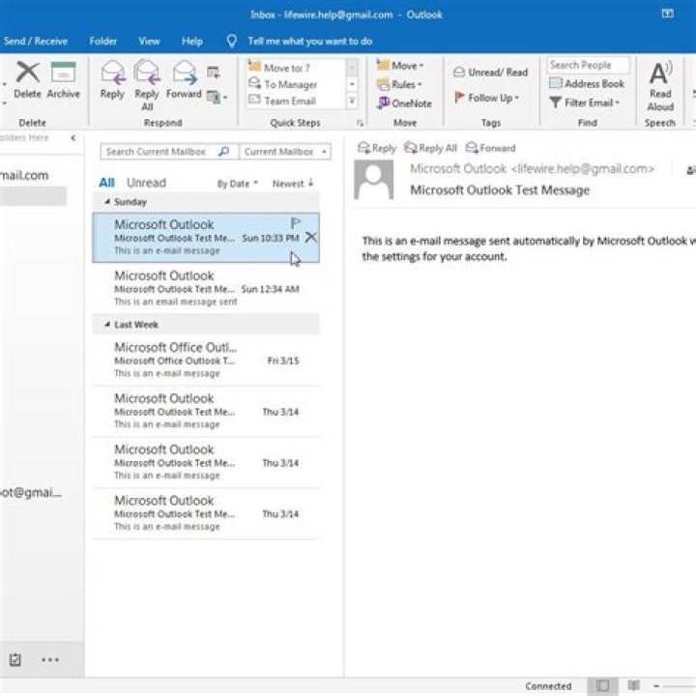
Task: Delete the Sun 10:33 PM message with X icon
Action: click(x=310, y=238)
